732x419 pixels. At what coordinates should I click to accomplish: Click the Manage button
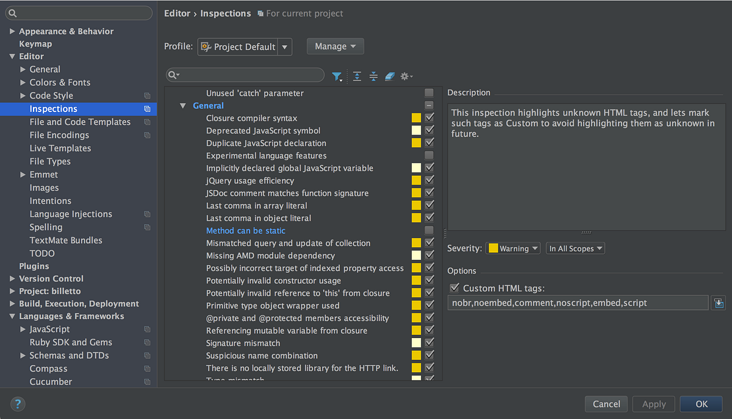point(335,46)
